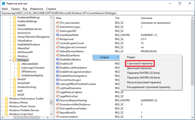Click the DisableCAD DWORD icon
The width and height of the screenshot is (195, 120).
[x=57, y=63]
